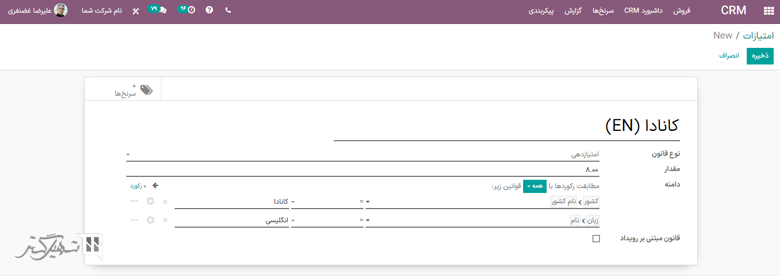Click the انصراف discard button

point(729,56)
